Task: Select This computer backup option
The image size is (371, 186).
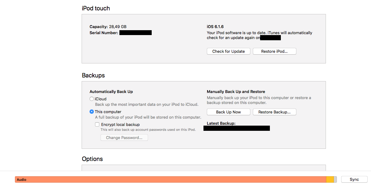Action: [x=92, y=112]
